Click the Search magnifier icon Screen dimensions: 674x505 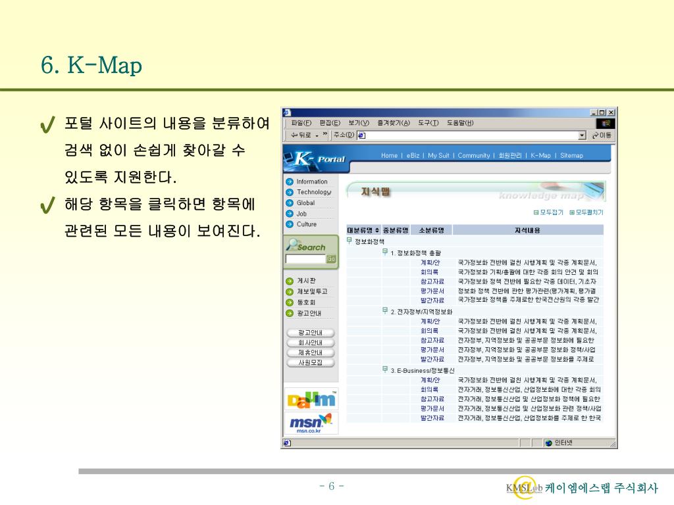tap(292, 245)
